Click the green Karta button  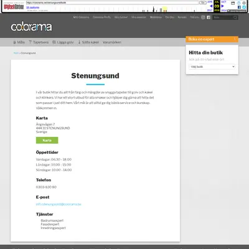47,140
